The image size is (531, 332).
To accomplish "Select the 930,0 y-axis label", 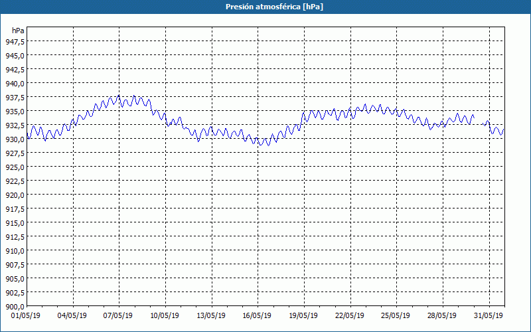I will pyautogui.click(x=15, y=139).
